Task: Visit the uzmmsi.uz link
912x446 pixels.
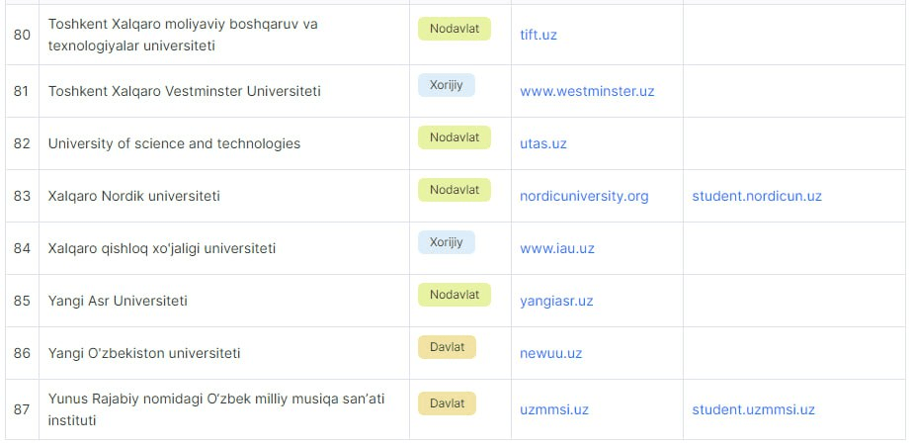Action: pyautogui.click(x=553, y=409)
